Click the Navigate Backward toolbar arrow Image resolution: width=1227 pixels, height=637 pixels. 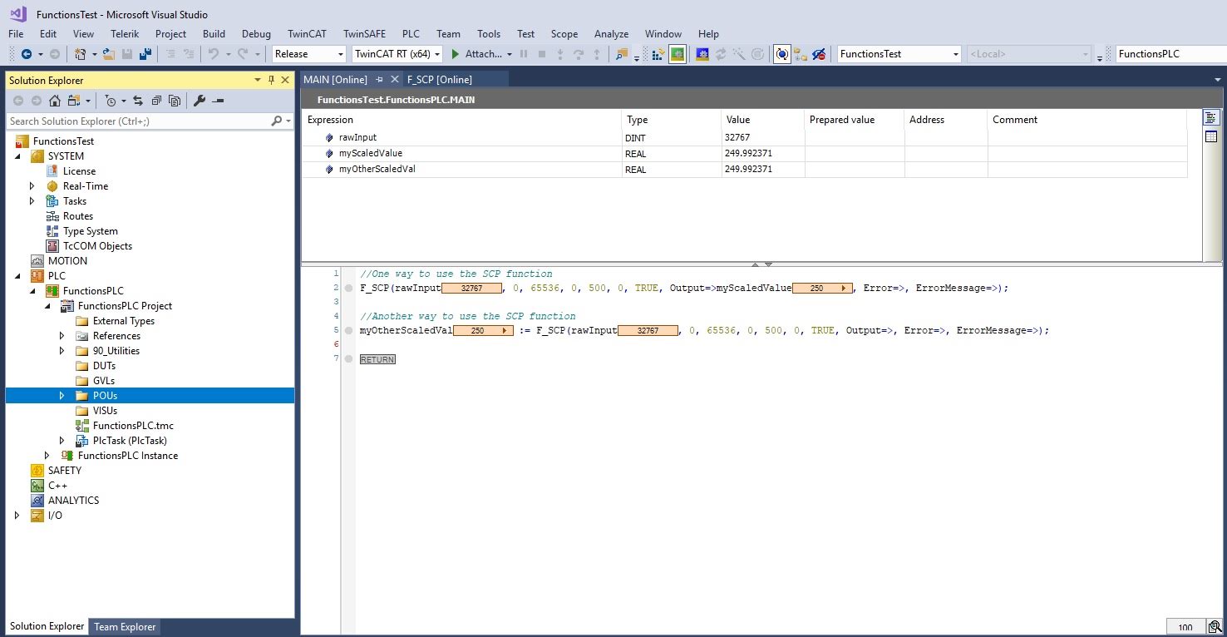(x=26, y=54)
